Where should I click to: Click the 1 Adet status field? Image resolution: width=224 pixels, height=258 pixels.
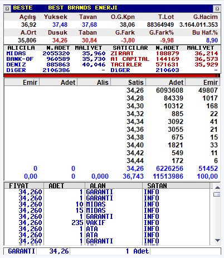(137, 251)
